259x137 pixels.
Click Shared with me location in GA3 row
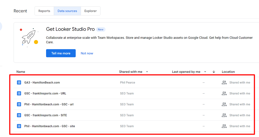240,82
